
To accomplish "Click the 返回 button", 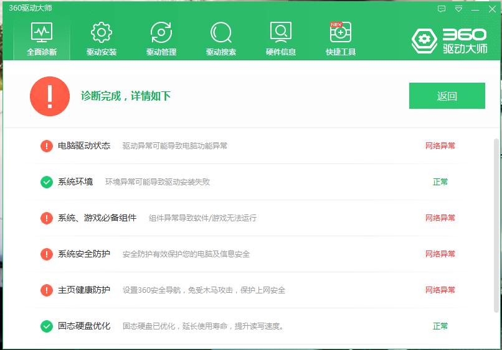I will click(447, 96).
